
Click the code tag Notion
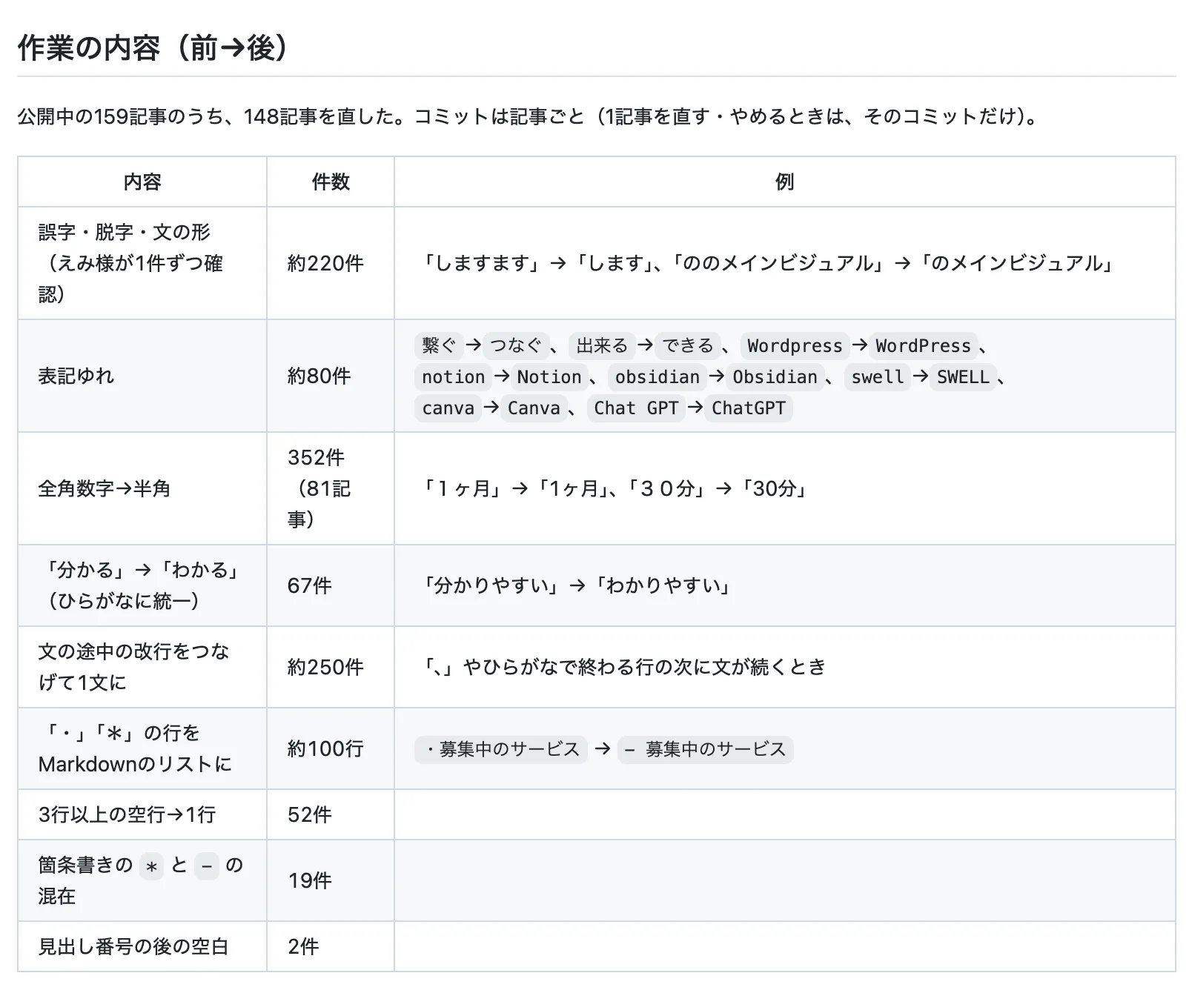point(549,376)
